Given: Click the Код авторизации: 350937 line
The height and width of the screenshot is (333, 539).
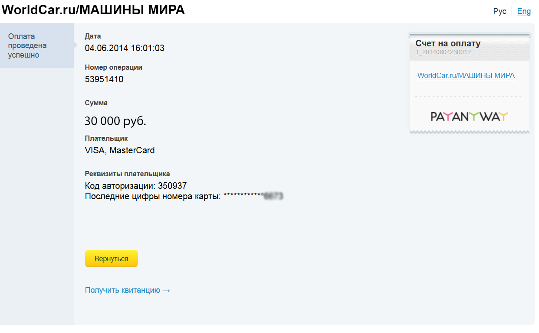Looking at the screenshot, I should (x=136, y=186).
